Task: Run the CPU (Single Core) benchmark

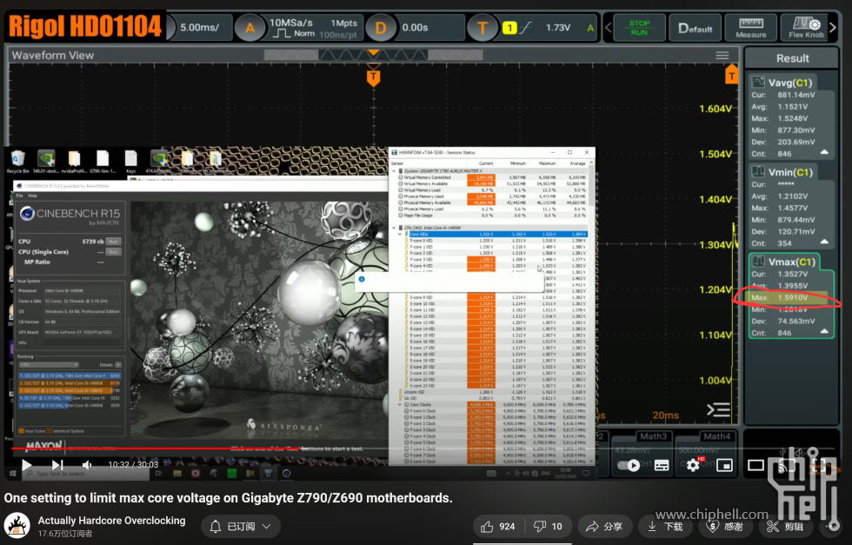Action: (x=113, y=252)
